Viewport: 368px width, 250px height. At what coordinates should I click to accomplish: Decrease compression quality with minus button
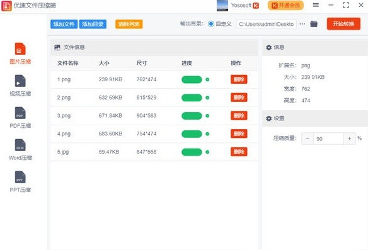tap(308, 139)
